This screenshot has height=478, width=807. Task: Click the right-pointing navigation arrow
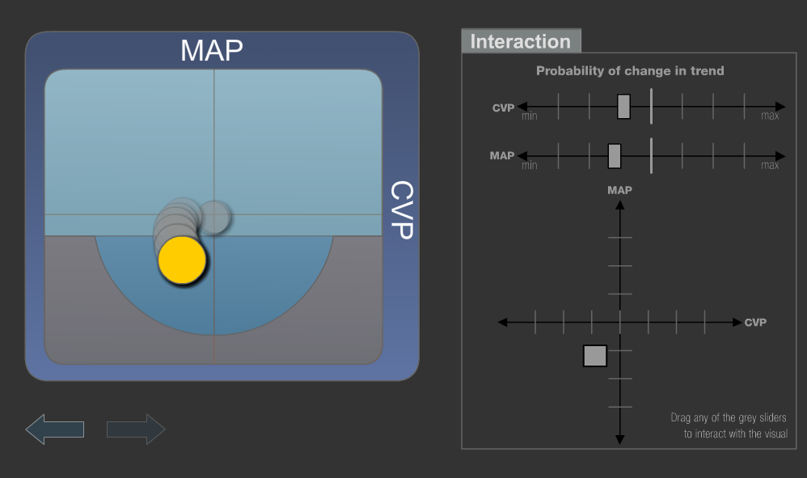136,429
